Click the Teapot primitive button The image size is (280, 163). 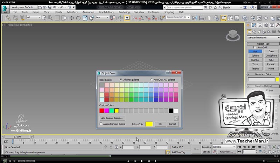(255, 68)
